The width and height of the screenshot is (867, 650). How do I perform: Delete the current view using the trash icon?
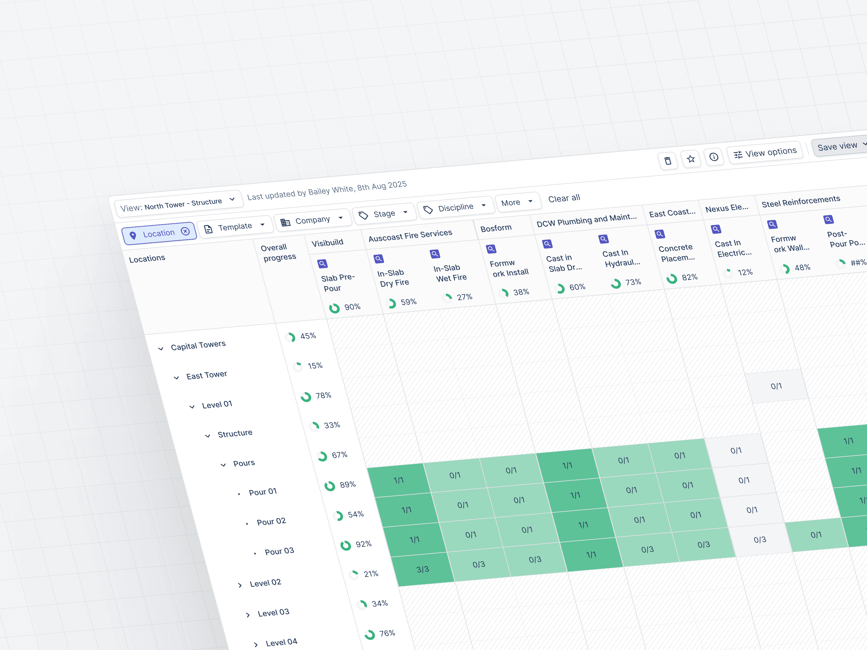[x=669, y=161]
